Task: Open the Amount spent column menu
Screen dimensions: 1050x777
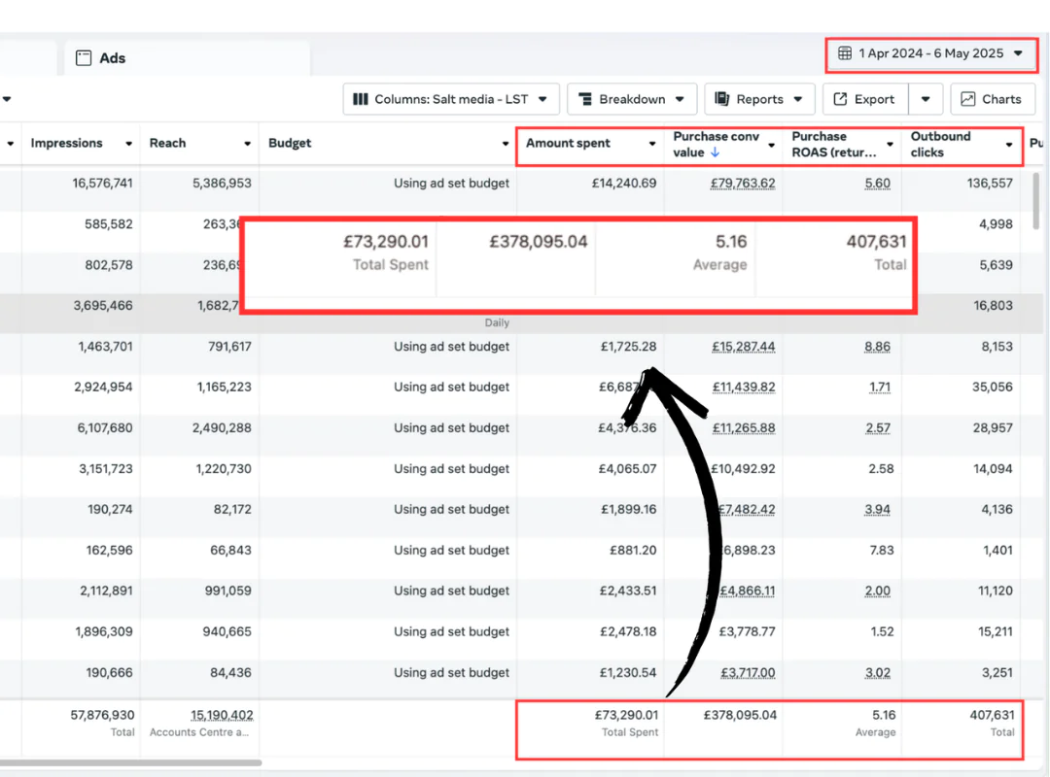Action: point(651,144)
